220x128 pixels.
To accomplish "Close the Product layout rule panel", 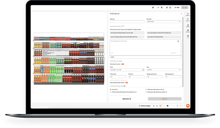I will tap(181, 14).
